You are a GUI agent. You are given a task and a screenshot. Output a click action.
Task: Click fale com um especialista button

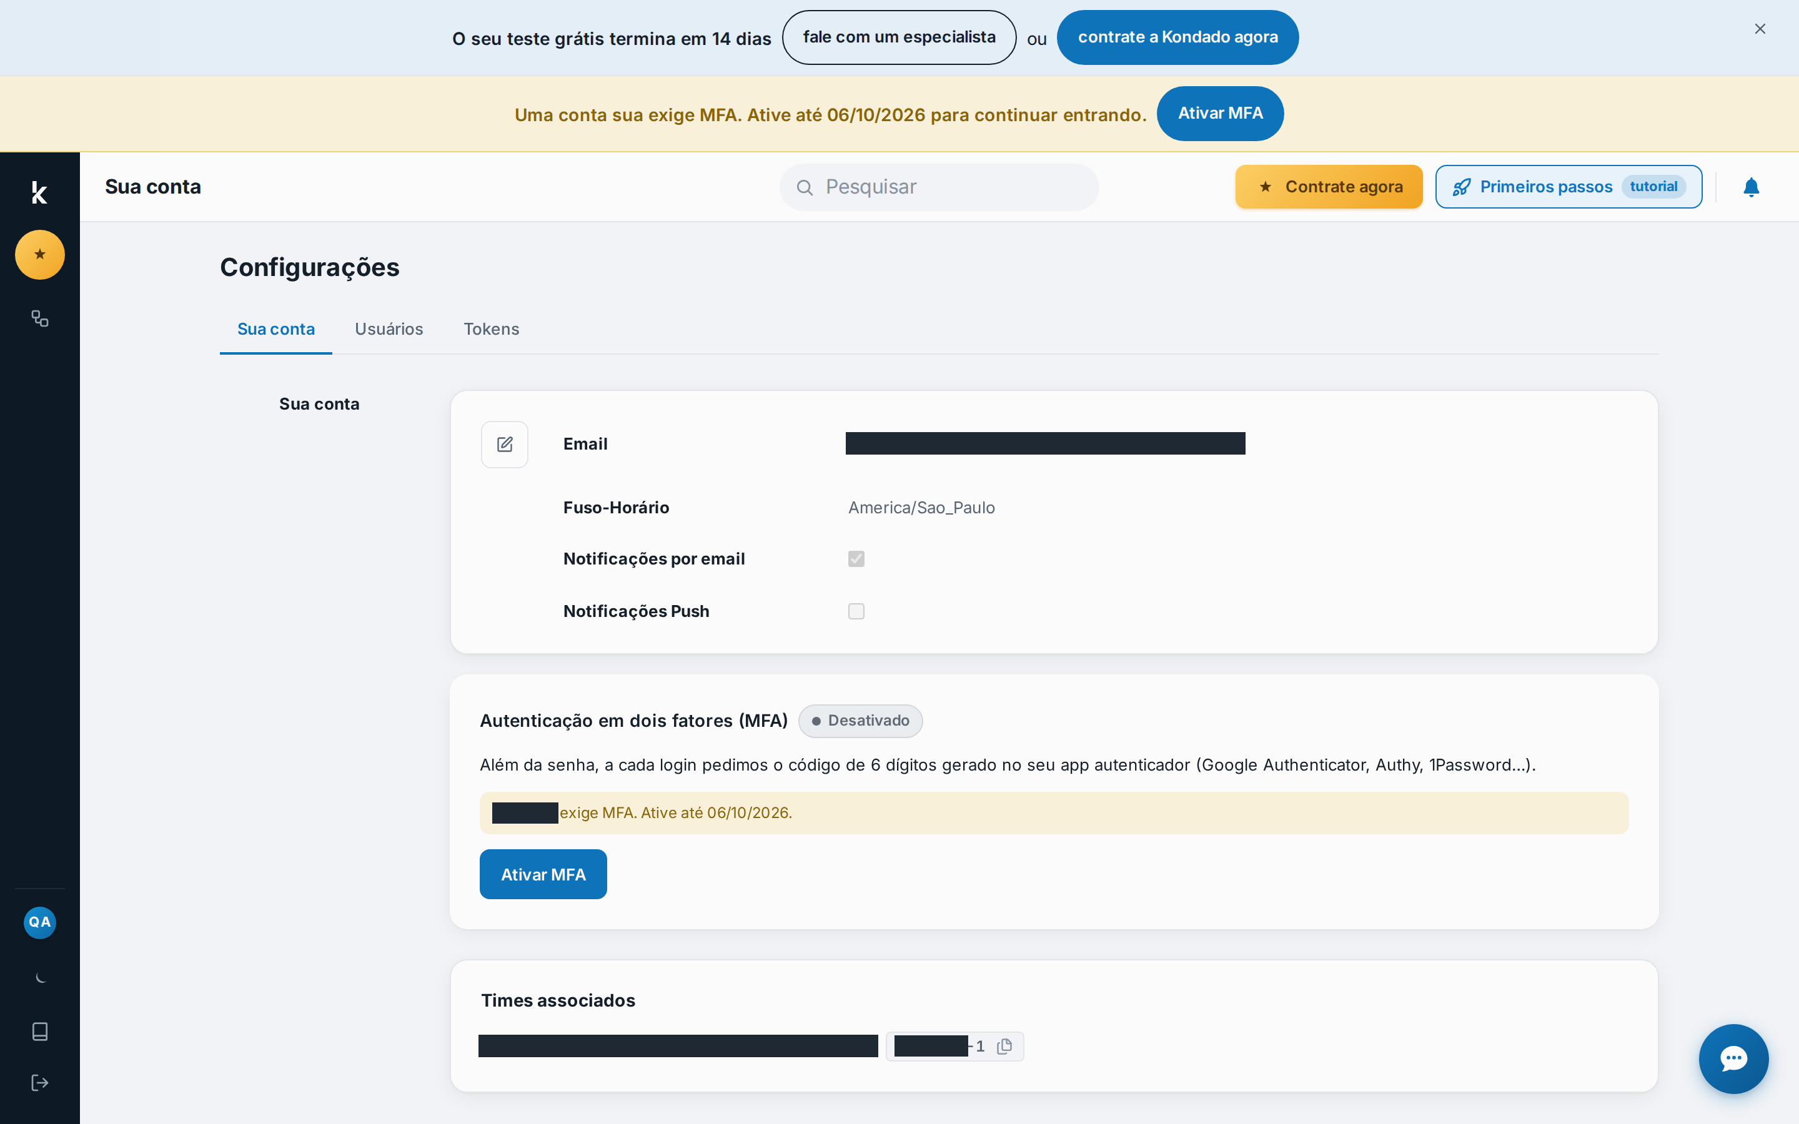899,37
